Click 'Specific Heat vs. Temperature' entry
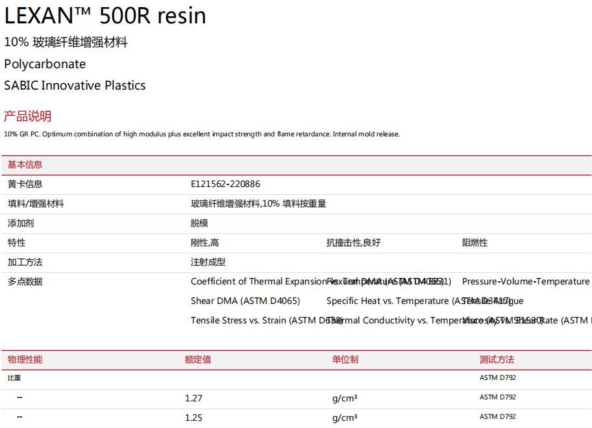Image resolution: width=592 pixels, height=428 pixels. [x=388, y=301]
